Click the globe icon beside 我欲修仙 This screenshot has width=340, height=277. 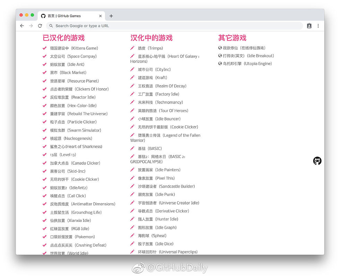click(220, 48)
